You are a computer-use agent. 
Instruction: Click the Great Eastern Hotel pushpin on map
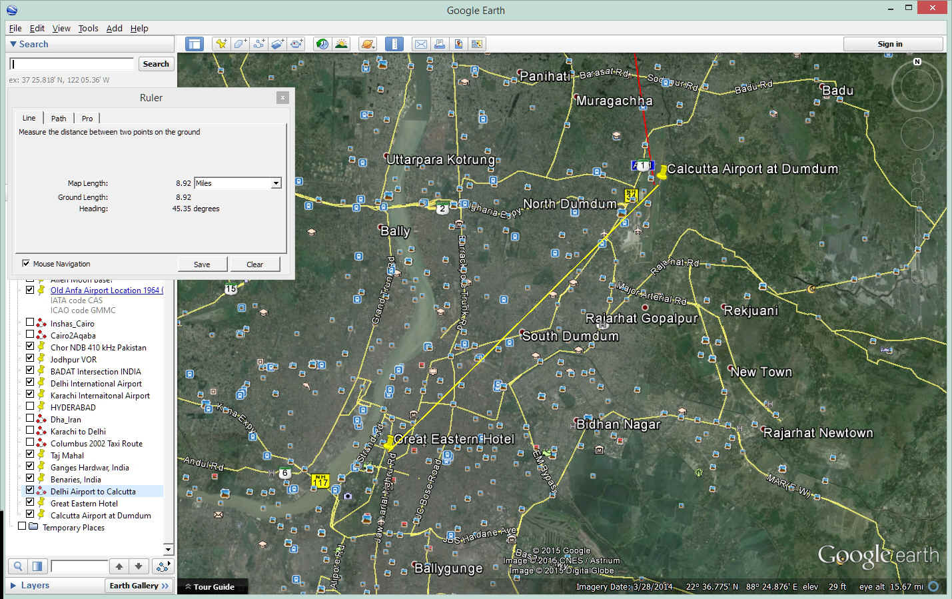click(388, 443)
